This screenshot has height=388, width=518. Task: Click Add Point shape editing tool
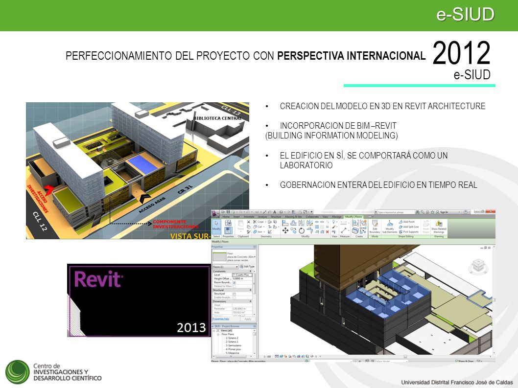407,222
